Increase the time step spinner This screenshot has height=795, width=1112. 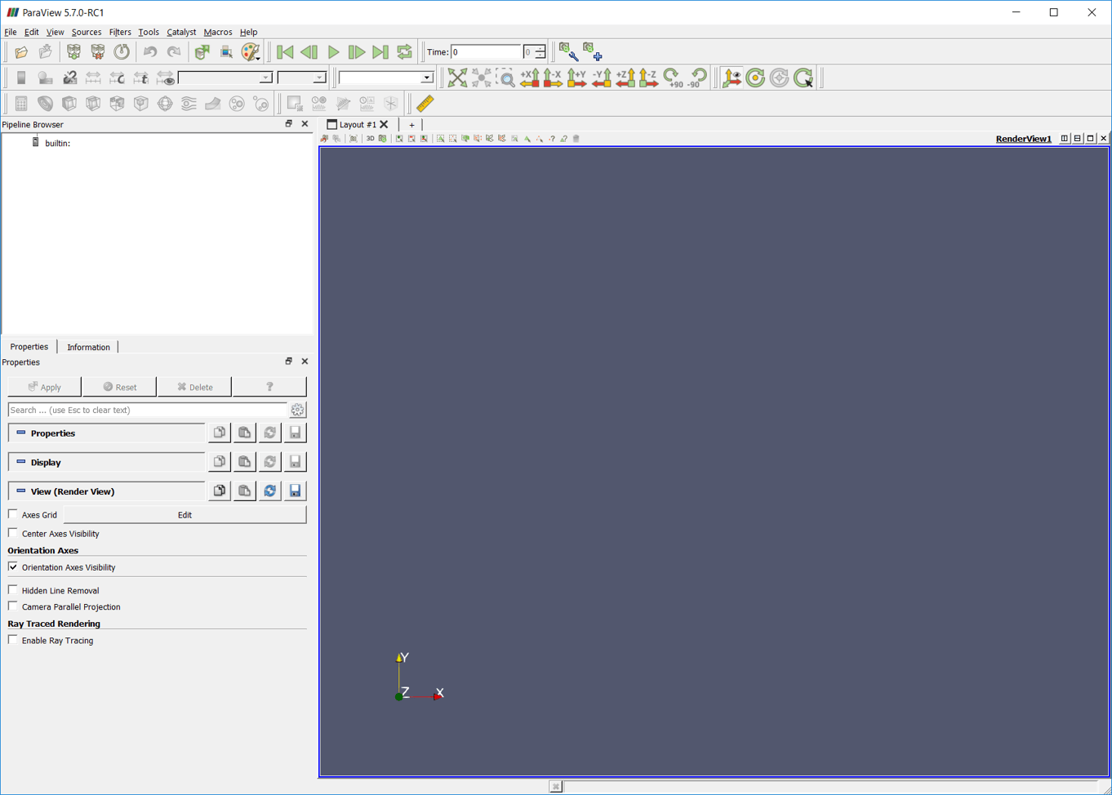click(540, 48)
